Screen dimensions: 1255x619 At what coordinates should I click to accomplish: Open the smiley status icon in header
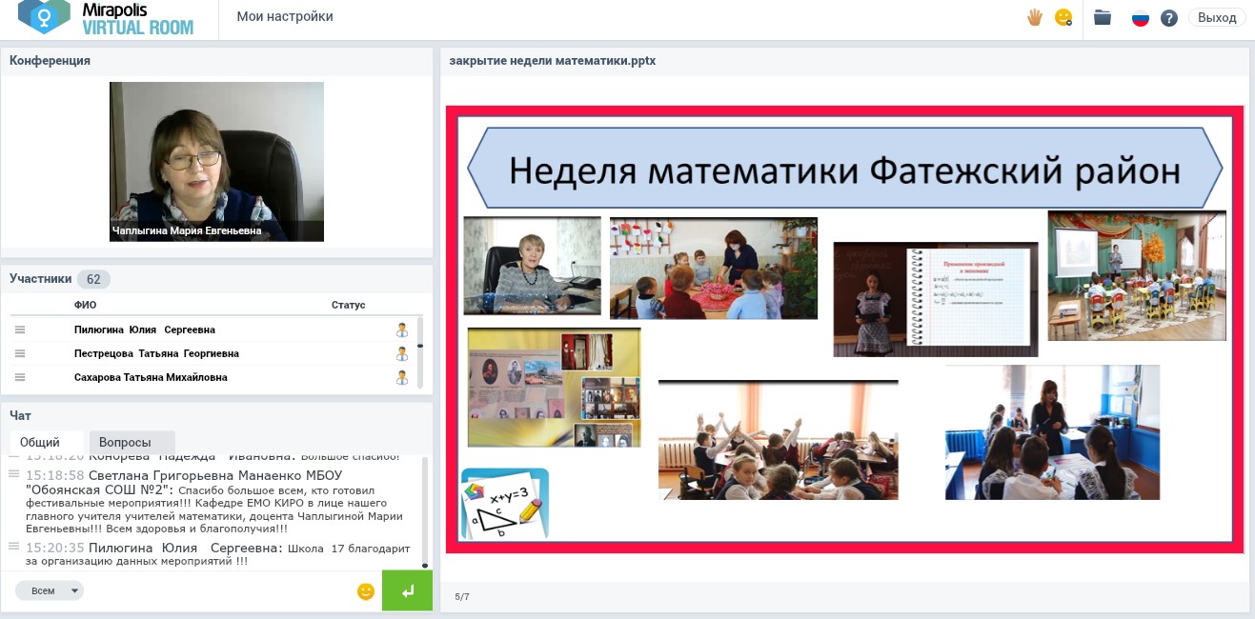click(1063, 17)
